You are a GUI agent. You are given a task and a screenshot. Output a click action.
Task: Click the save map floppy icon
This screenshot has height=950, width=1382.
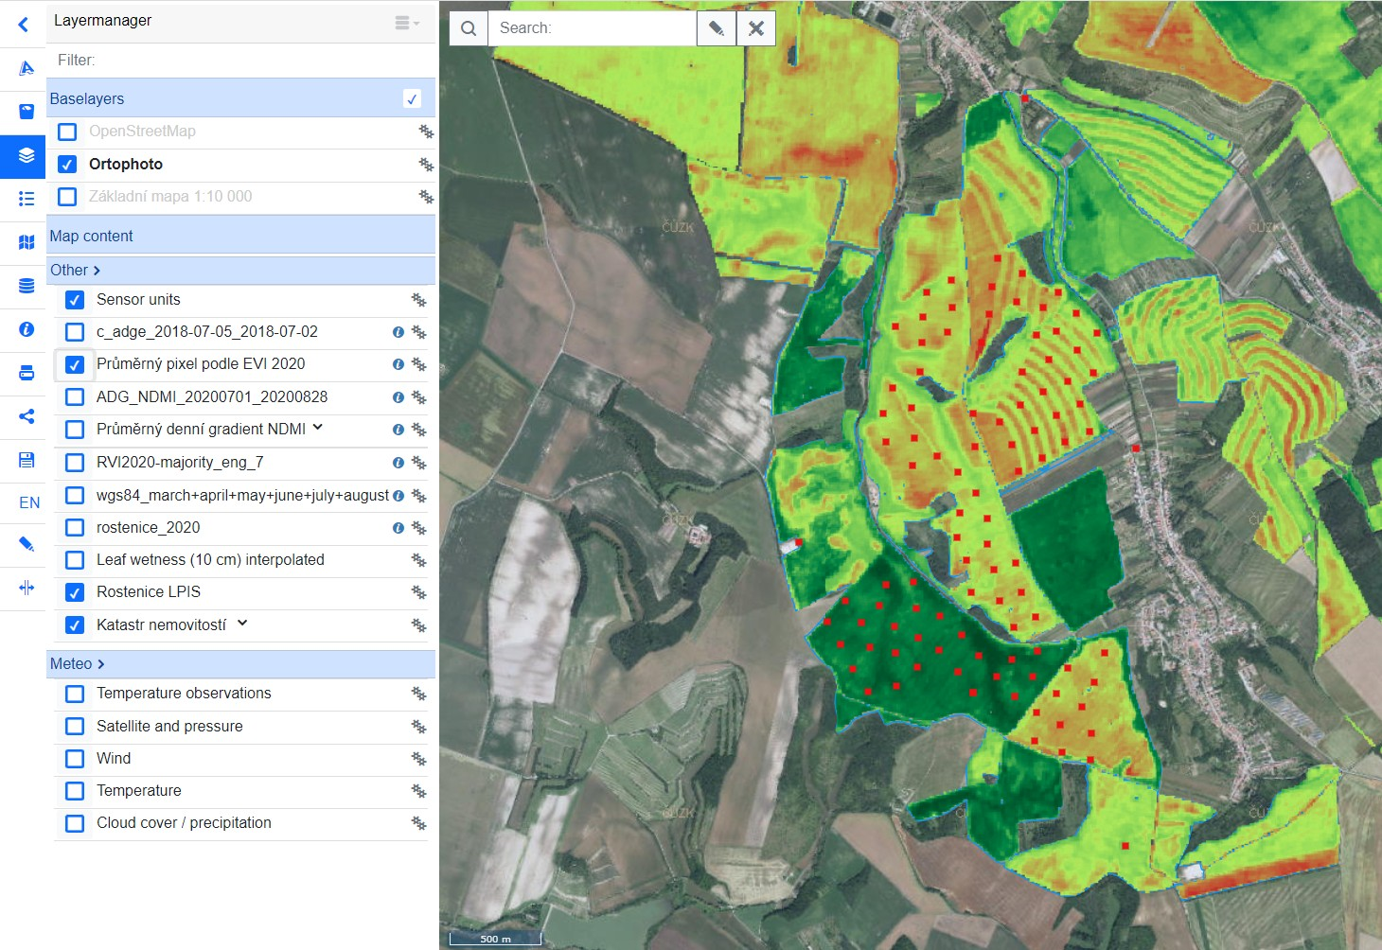[27, 460]
